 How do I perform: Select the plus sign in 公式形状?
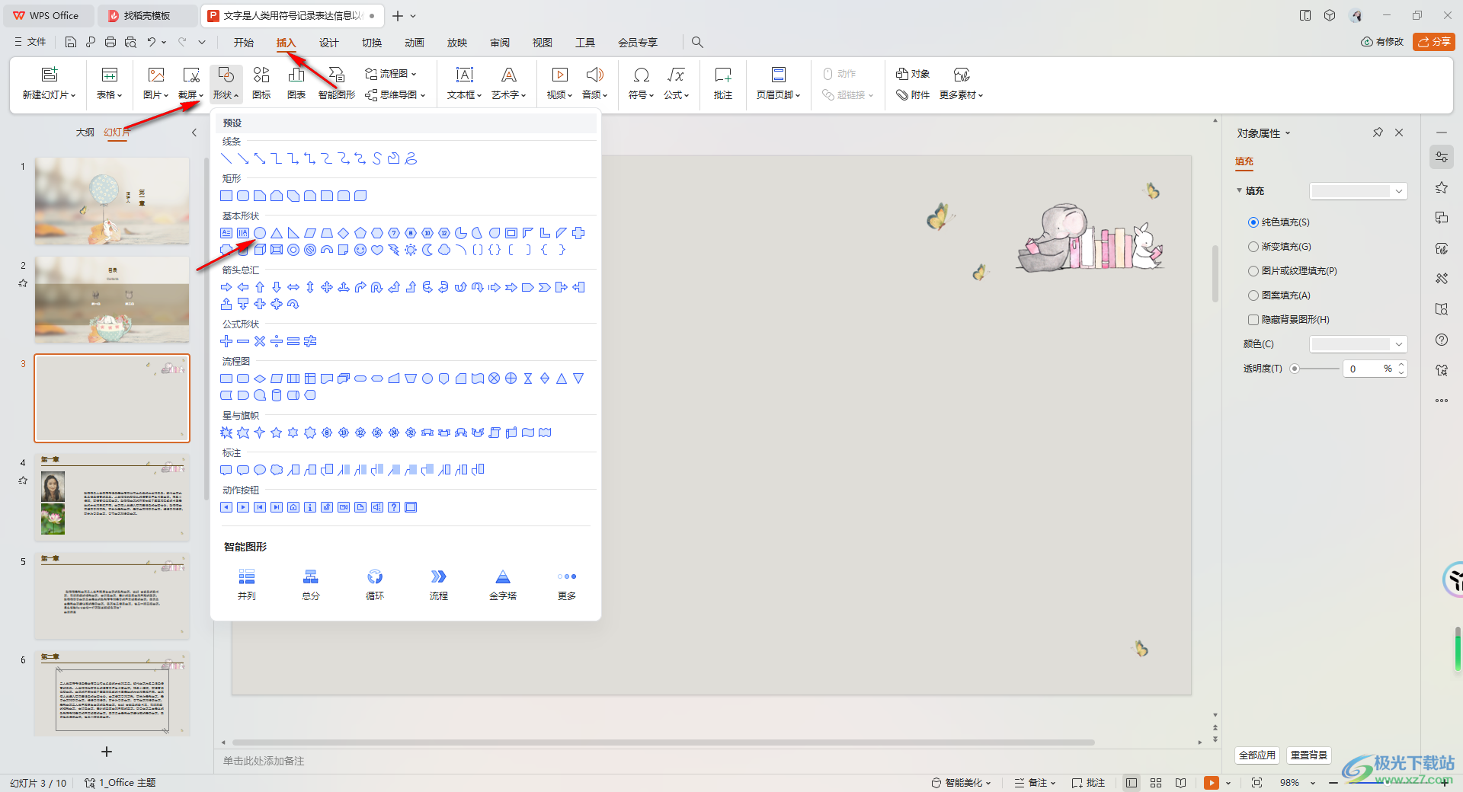226,341
